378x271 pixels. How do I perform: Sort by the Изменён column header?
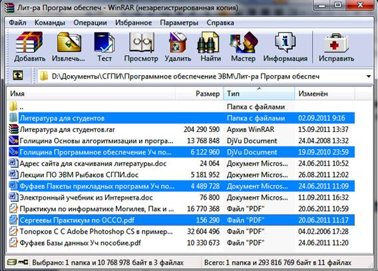pos(325,93)
